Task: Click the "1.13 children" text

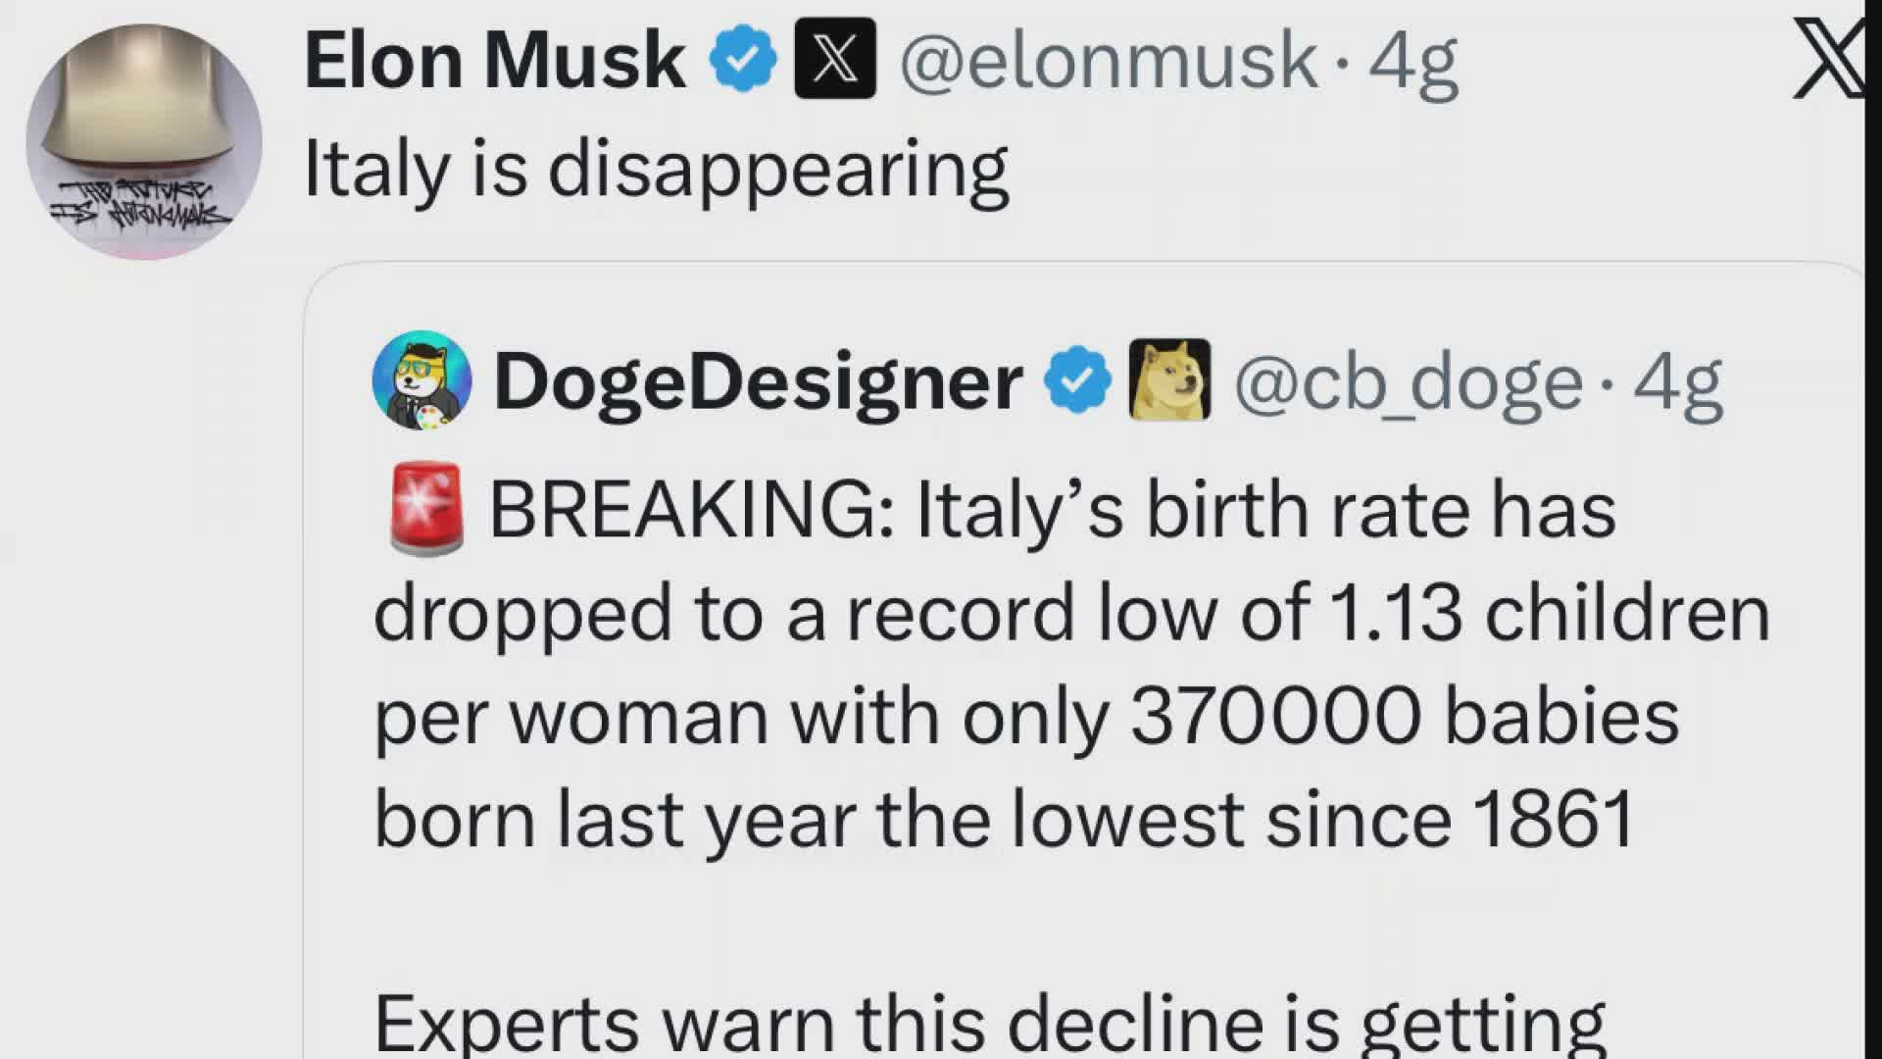Action: tap(1548, 614)
